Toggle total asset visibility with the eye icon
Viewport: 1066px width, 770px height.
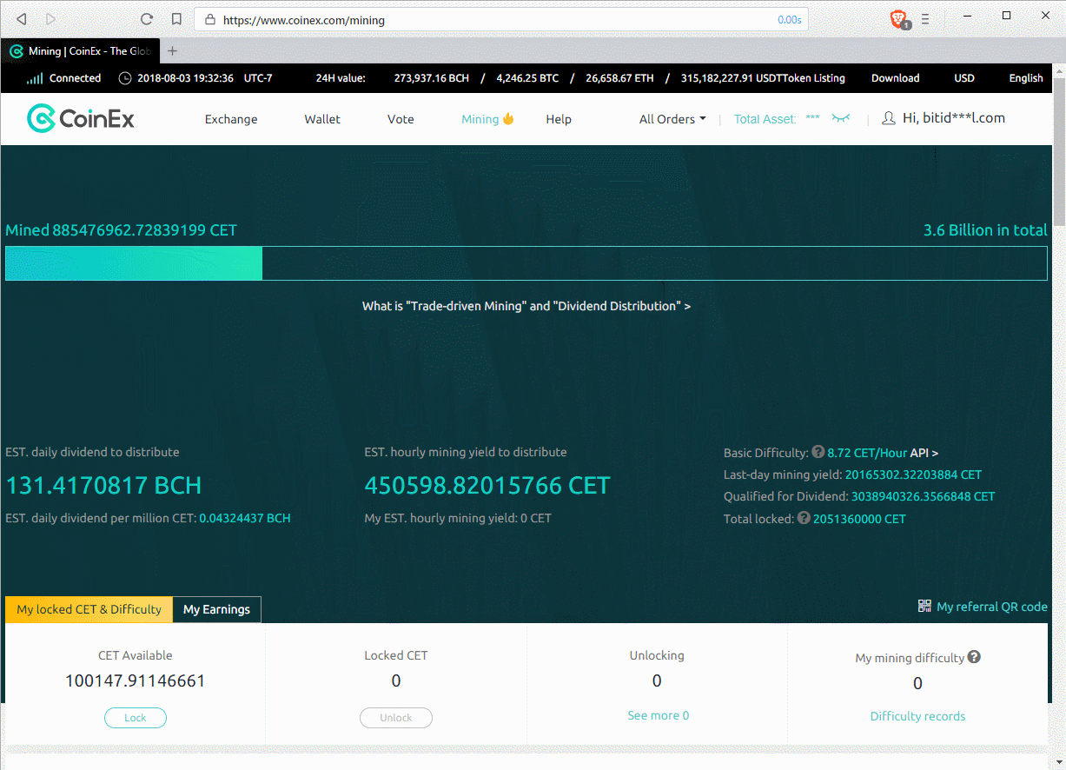click(840, 118)
